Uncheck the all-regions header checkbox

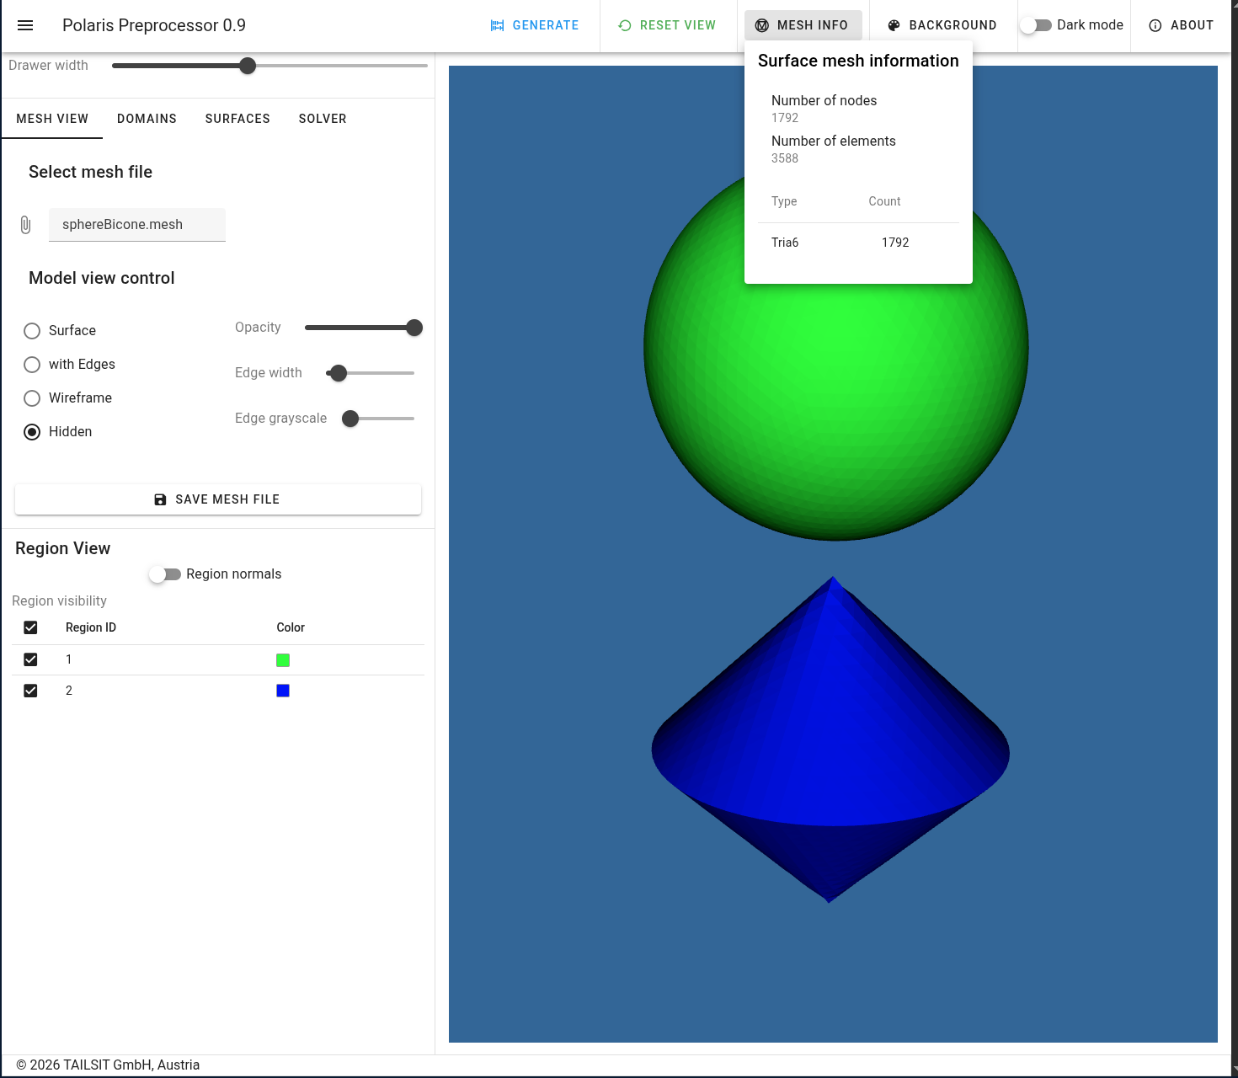30,627
